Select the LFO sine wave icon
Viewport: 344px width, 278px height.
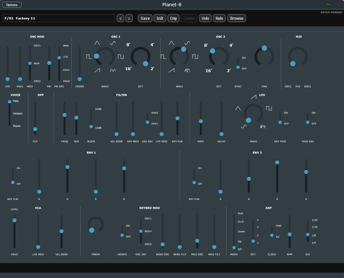click(x=243, y=126)
